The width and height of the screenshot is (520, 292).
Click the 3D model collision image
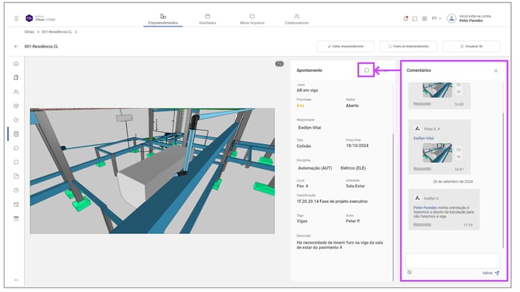(x=152, y=171)
